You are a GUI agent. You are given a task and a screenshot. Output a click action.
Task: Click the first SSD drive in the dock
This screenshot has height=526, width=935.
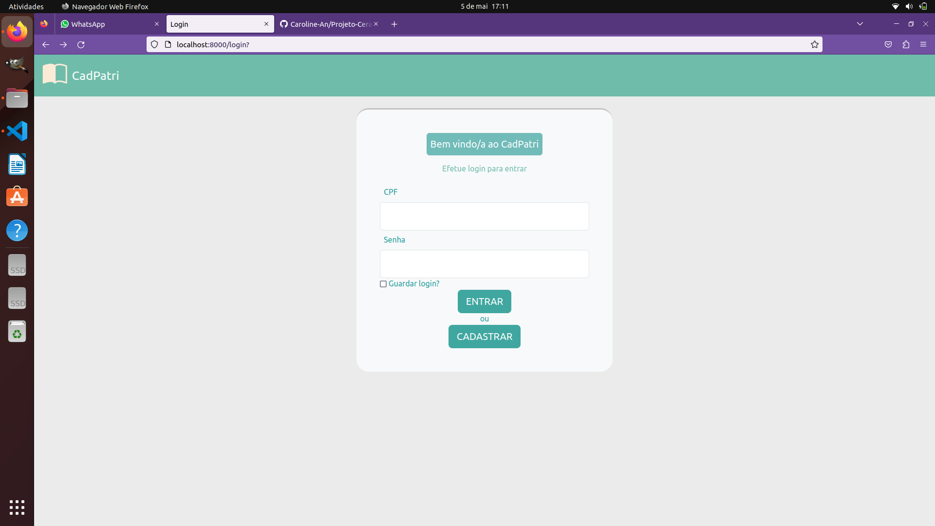point(17,265)
